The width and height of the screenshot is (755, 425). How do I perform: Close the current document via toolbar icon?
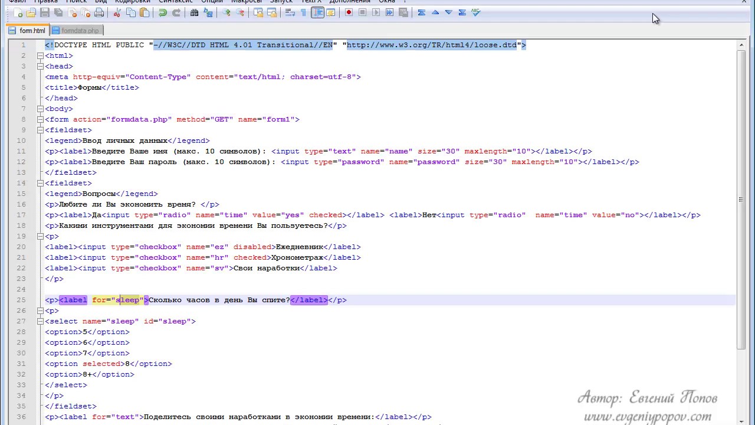click(x=72, y=12)
